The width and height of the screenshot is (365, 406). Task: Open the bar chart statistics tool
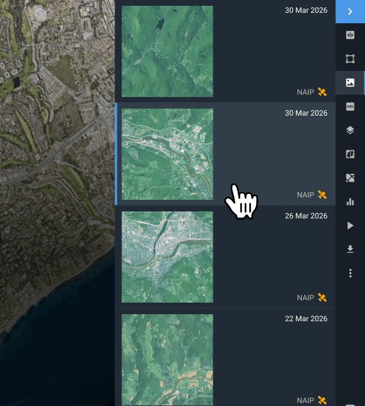(x=350, y=202)
